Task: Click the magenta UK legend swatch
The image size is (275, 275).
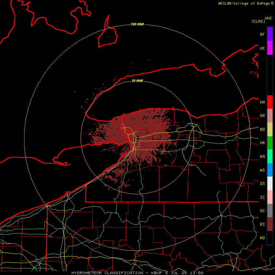Action: (x=270, y=48)
